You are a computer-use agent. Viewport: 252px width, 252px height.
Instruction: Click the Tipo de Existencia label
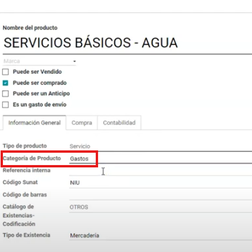26,235
